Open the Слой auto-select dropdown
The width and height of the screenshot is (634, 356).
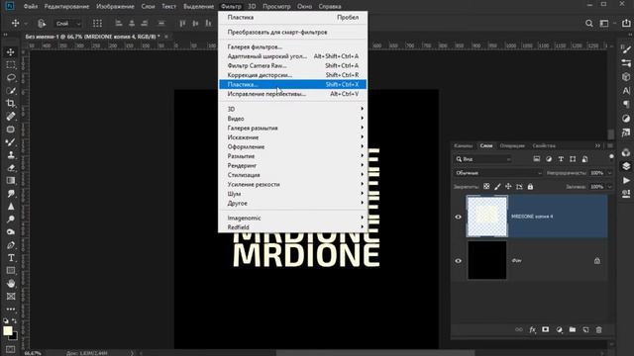[x=68, y=24]
